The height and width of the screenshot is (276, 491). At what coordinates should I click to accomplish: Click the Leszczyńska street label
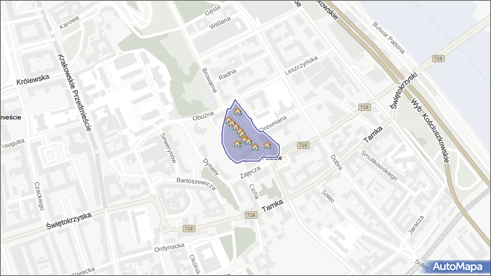click(x=301, y=65)
